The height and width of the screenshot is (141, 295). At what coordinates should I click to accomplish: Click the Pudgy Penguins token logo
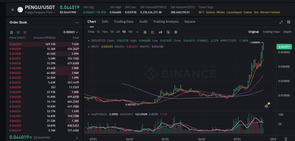pyautogui.click(x=20, y=9)
